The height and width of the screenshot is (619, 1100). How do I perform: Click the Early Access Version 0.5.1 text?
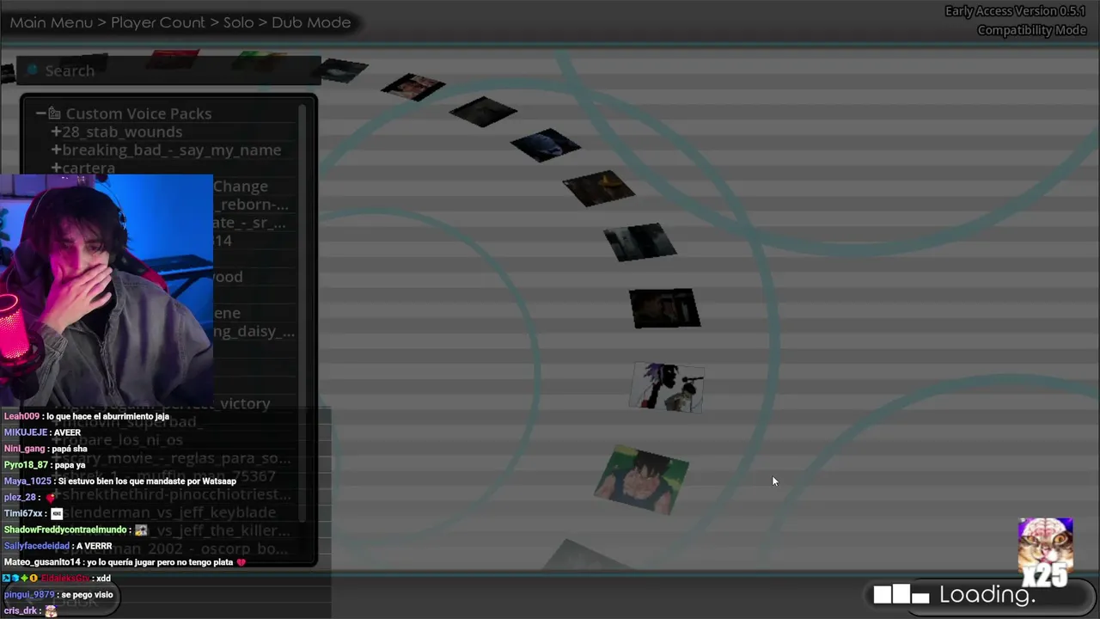[1015, 11]
